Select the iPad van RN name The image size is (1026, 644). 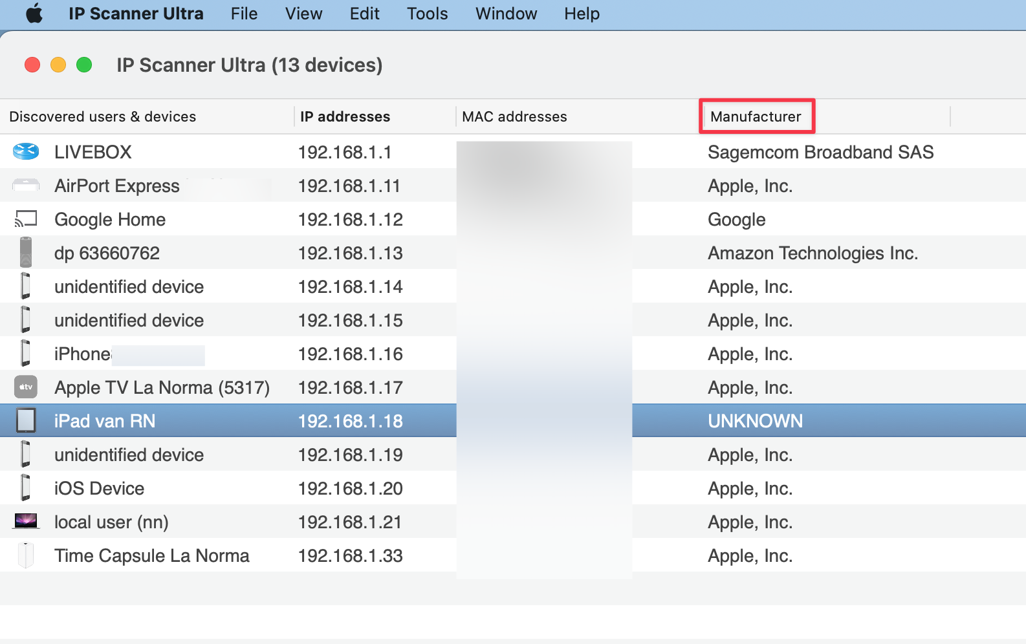(x=105, y=421)
